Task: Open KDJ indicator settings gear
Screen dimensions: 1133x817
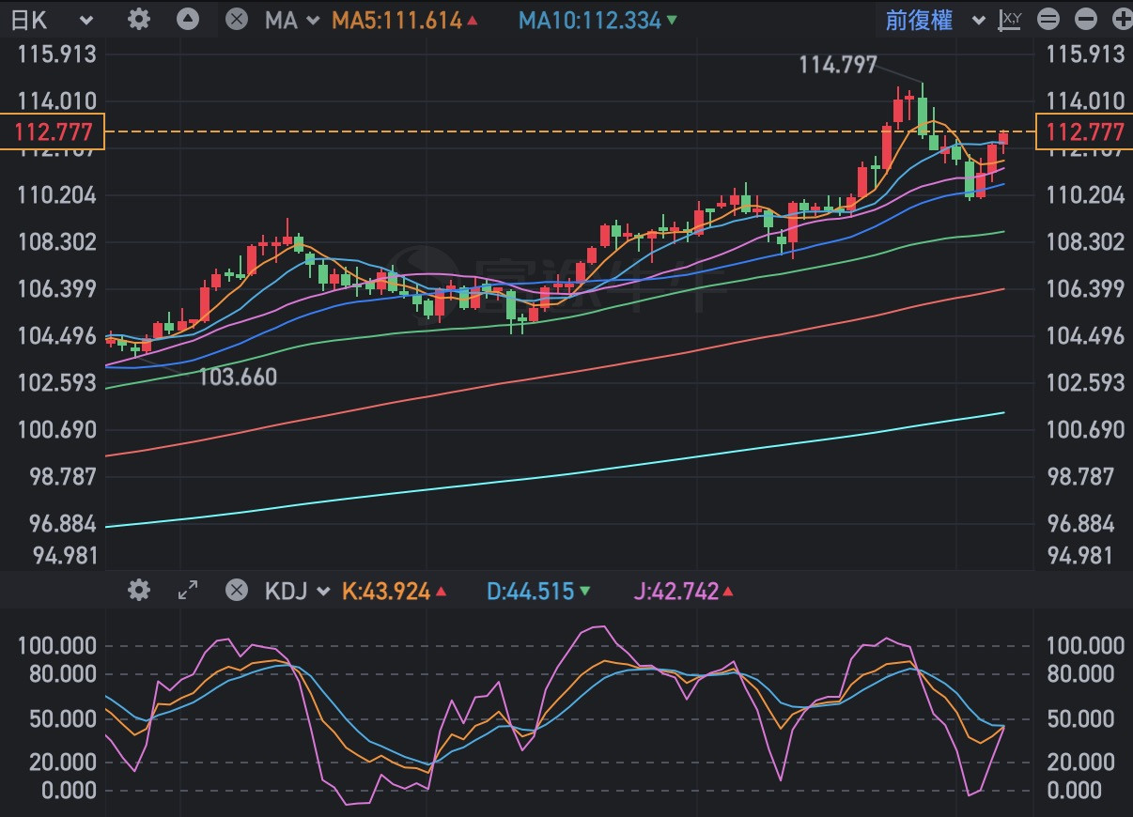Action: (x=139, y=590)
